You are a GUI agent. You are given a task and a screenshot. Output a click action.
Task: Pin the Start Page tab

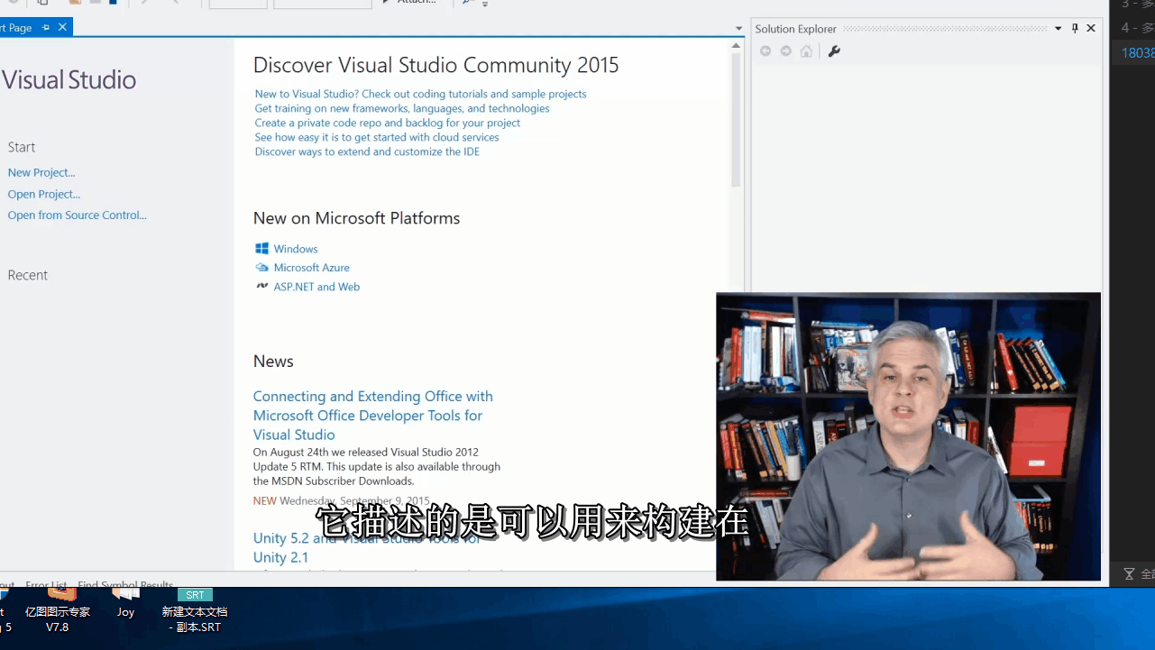46,28
